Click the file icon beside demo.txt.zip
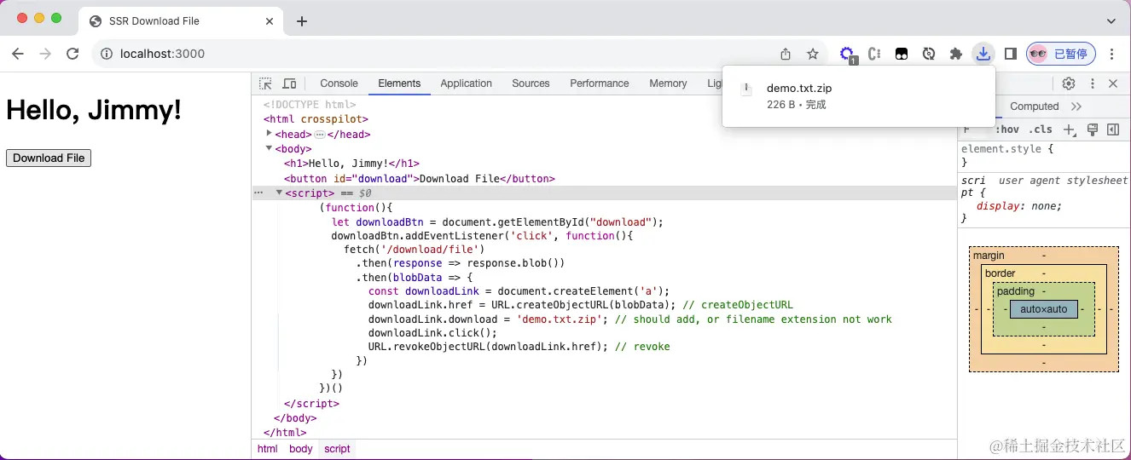This screenshot has height=460, width=1131. coord(747,89)
